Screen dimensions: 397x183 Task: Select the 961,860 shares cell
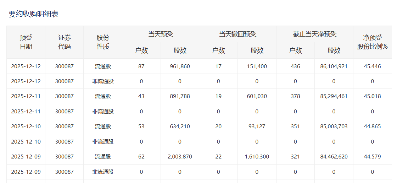click(180, 66)
